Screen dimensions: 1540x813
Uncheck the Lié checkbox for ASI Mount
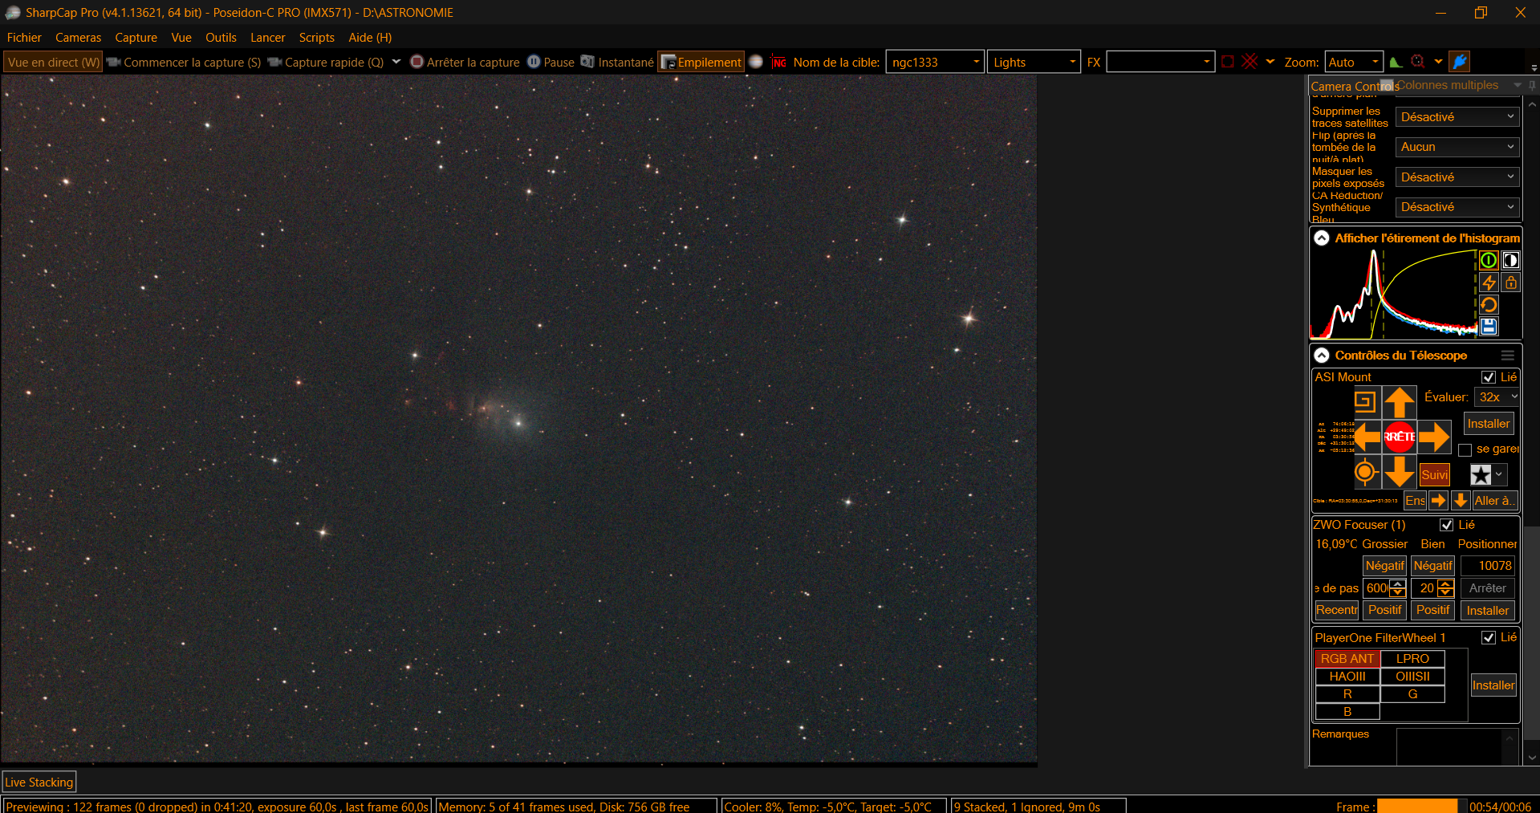[1489, 377]
